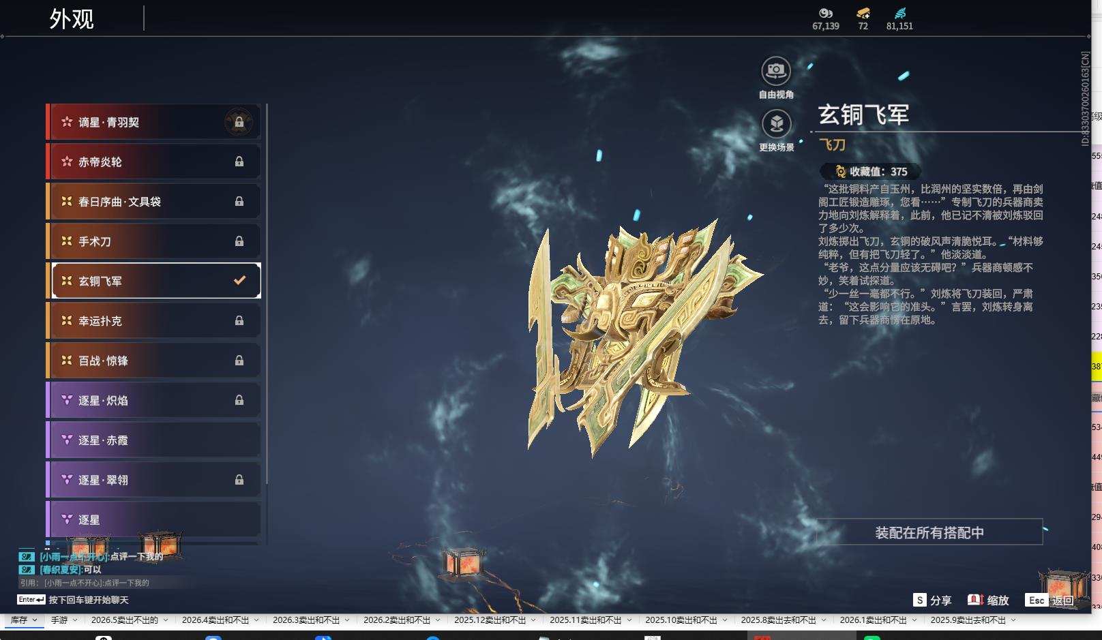Click the lock icon on 幸运扑克 row

(239, 321)
